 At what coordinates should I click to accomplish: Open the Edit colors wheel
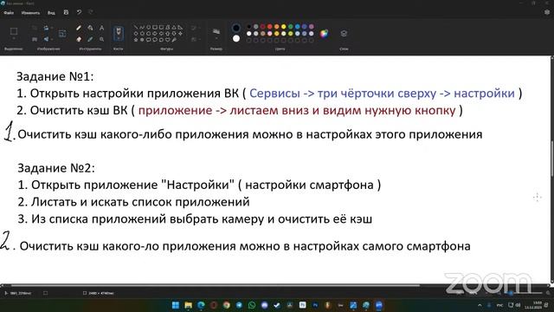[x=324, y=34]
